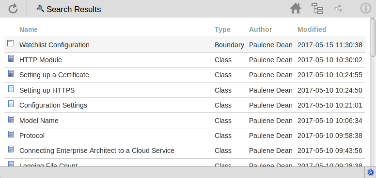Click the class icon beside Protocol
The width and height of the screenshot is (376, 178).
coord(11,134)
